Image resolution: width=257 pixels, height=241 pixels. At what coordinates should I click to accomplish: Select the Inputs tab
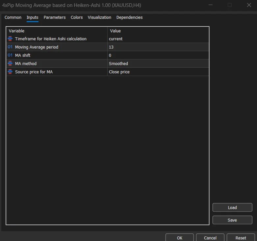point(33,17)
